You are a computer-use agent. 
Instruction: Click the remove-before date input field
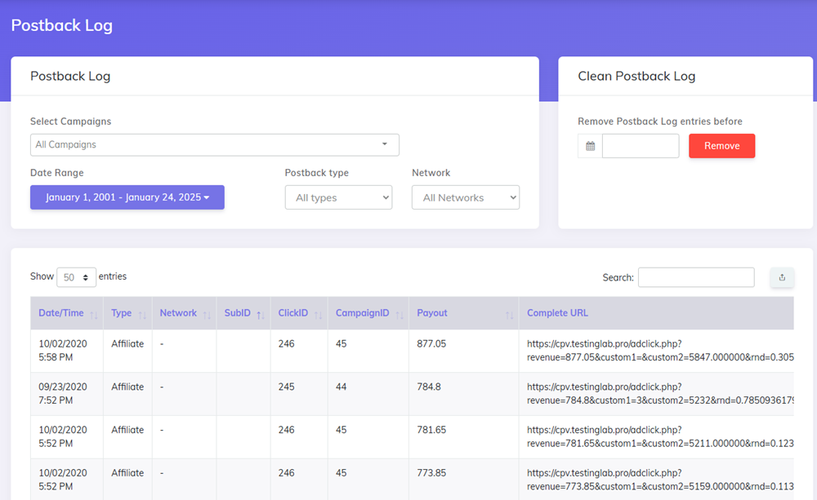click(641, 146)
